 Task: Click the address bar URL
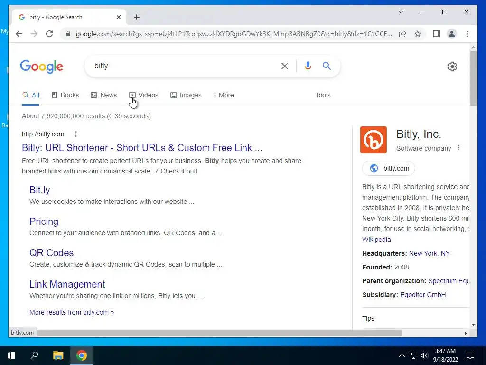click(234, 34)
